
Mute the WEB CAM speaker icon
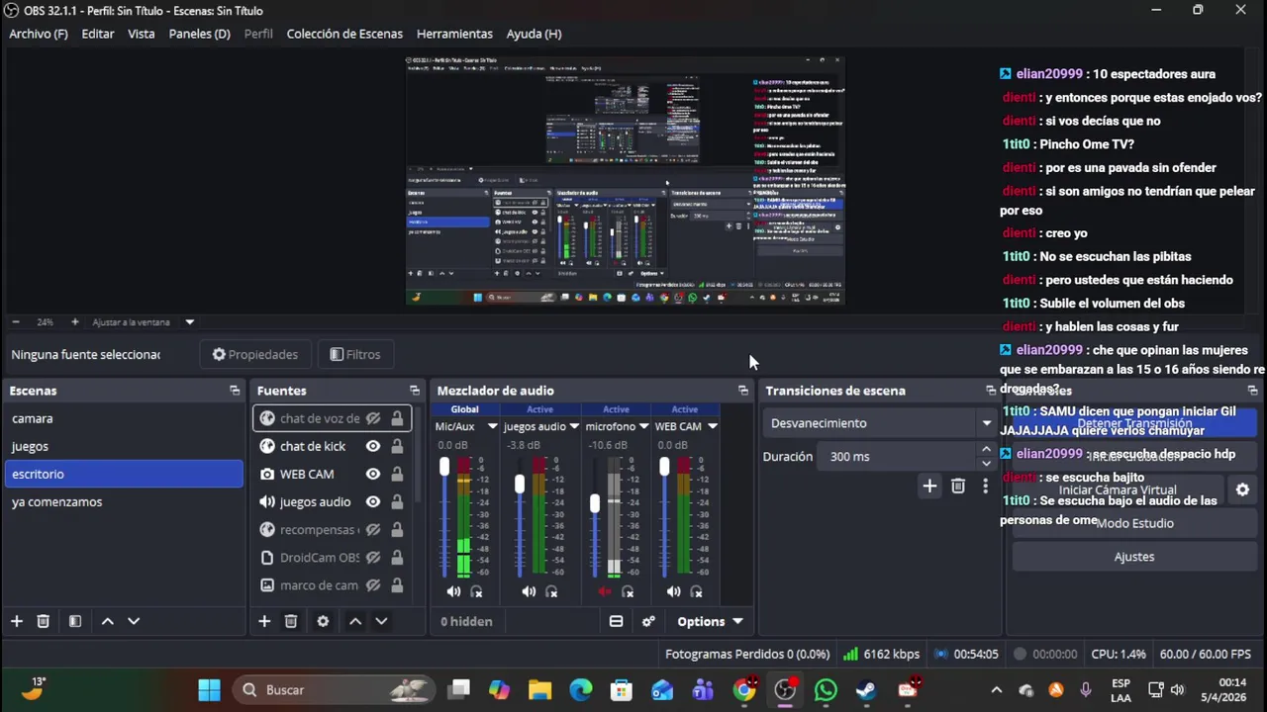[x=673, y=591]
